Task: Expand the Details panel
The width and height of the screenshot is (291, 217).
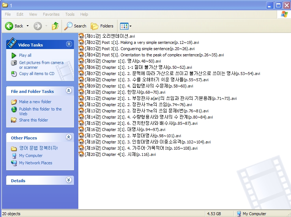Action: [69, 180]
